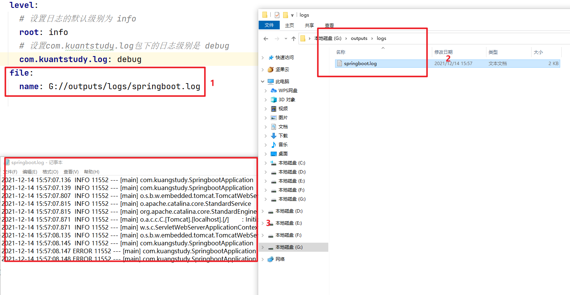Open the Quick Access Toolbar customize dropdown
This screenshot has height=295, width=570.
(292, 15)
